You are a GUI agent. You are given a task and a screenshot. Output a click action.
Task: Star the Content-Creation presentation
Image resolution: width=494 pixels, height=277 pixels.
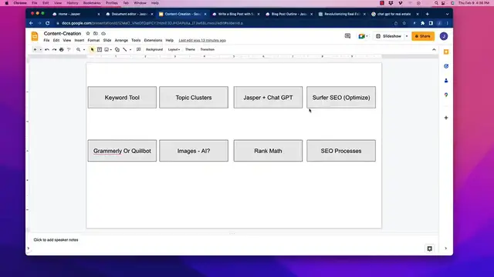(88, 33)
